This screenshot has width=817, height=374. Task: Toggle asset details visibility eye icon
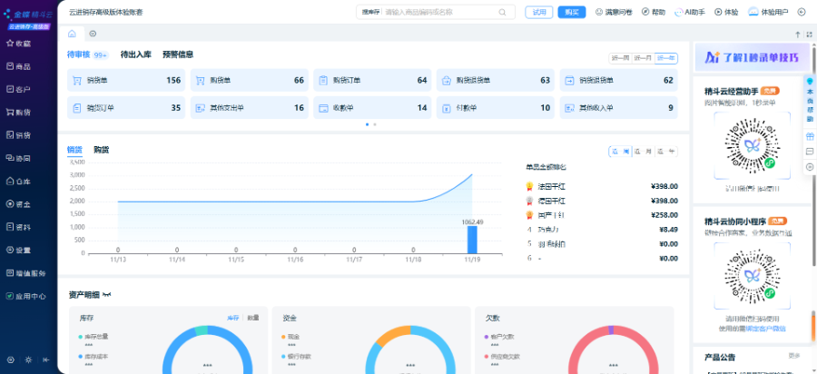tap(107, 295)
